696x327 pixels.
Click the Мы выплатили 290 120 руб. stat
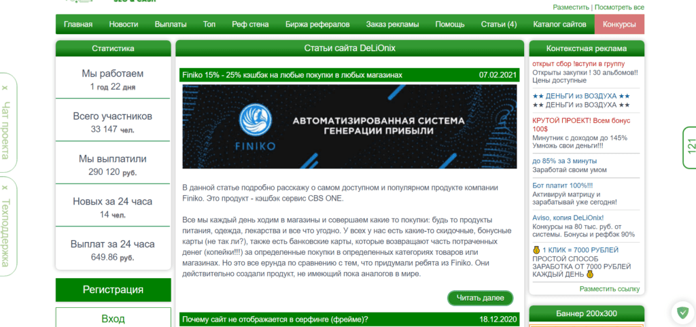(113, 165)
